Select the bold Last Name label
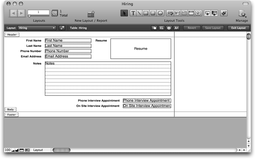Image resolution: width=255 pixels, height=159 pixels. tap(34, 46)
